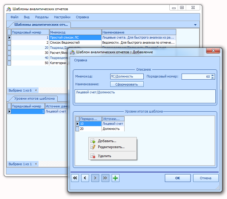
Task: Jump to the last record double-arrow button
Action: [105, 178]
